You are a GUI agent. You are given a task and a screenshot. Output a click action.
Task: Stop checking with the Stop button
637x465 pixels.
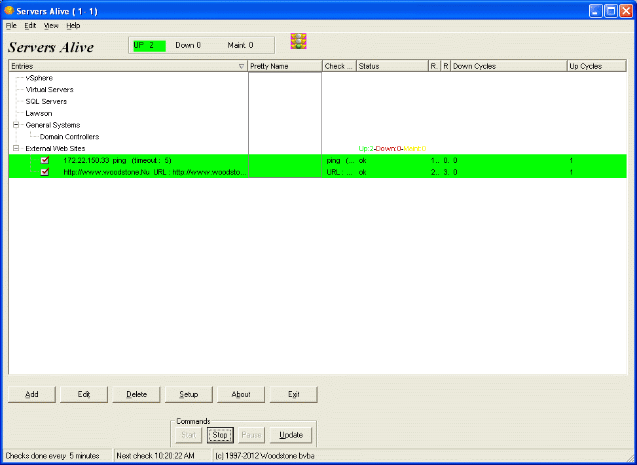(220, 435)
